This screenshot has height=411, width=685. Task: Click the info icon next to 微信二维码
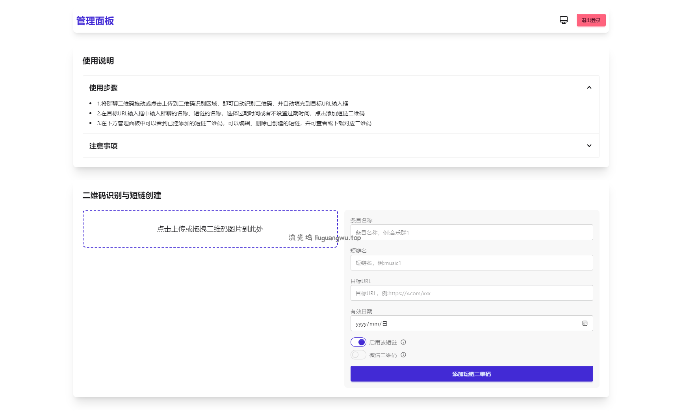coord(403,355)
